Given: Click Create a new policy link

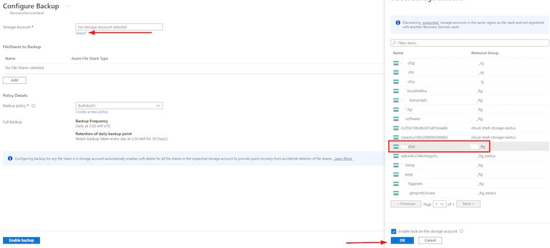Looking at the screenshot, I should tap(92, 112).
